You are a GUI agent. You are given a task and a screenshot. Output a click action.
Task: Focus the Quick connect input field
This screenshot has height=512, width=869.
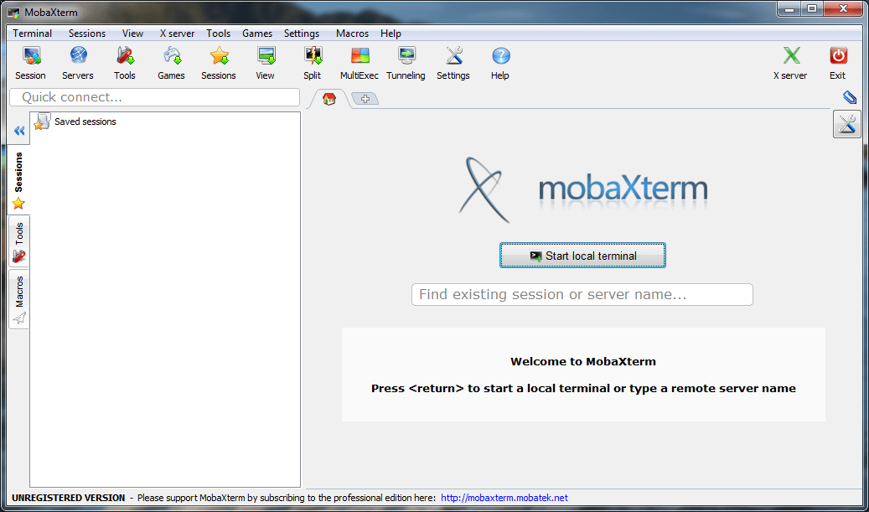click(x=155, y=97)
